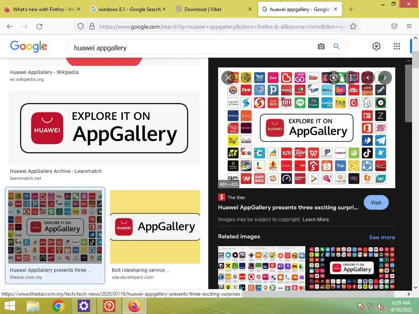Click the Google logo

(29, 46)
